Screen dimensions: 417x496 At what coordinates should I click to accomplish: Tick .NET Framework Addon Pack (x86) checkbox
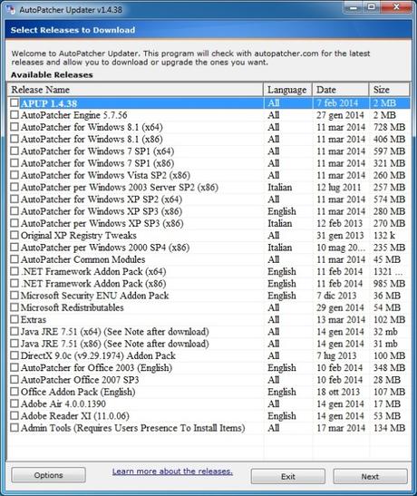point(15,283)
